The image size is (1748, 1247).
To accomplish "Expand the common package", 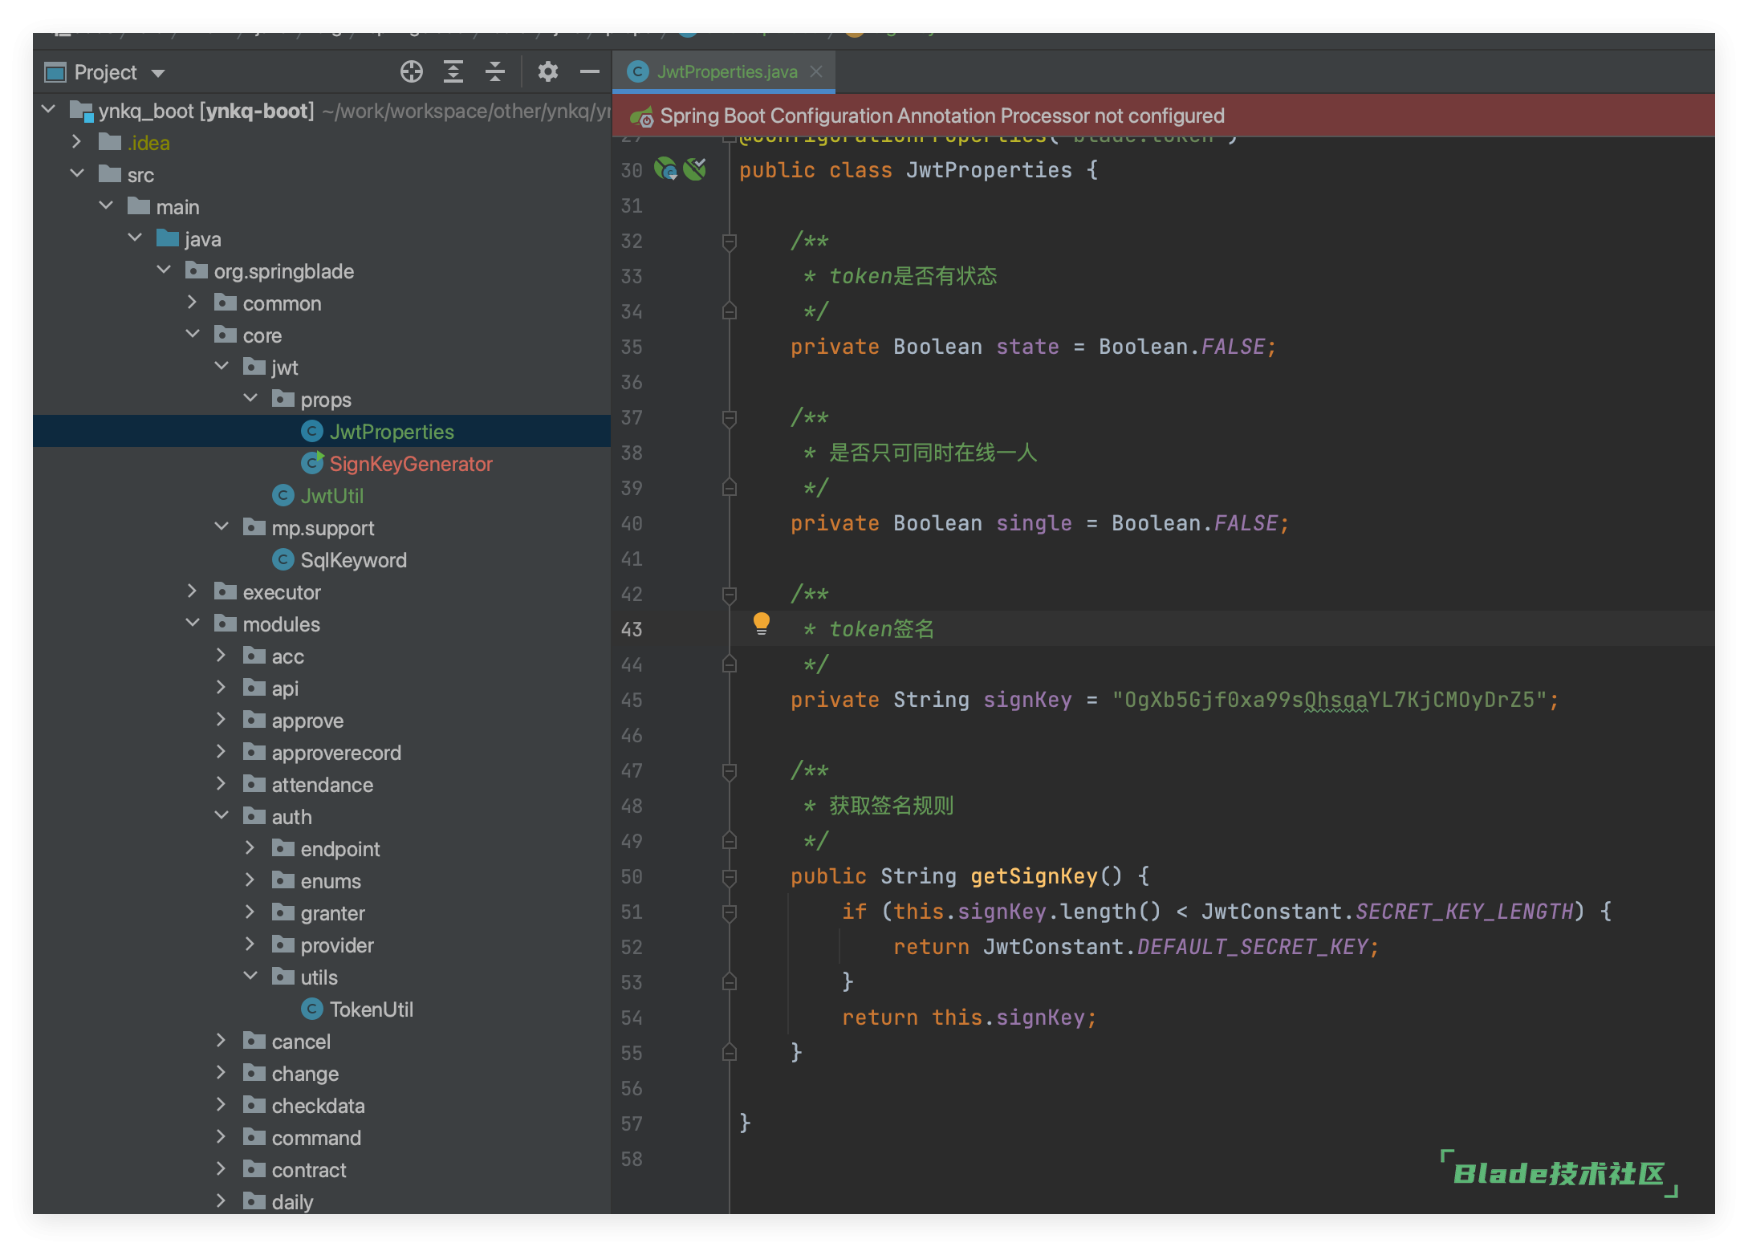I will (x=193, y=303).
